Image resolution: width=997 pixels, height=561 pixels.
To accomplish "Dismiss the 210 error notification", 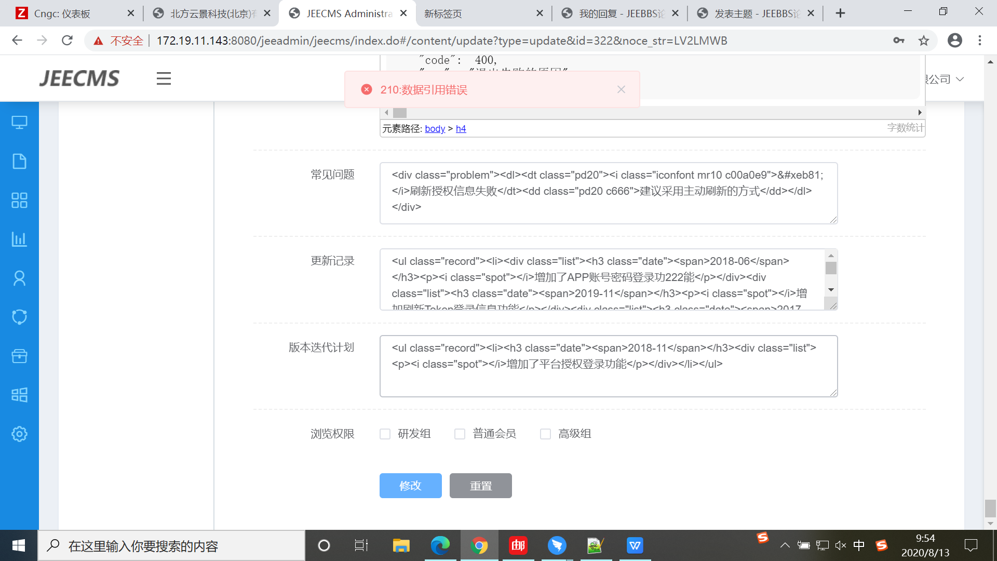I will click(x=621, y=89).
